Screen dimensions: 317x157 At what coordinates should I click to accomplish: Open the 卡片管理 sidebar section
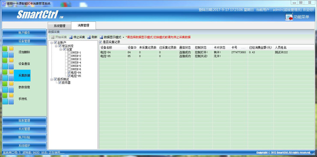tap(24, 129)
